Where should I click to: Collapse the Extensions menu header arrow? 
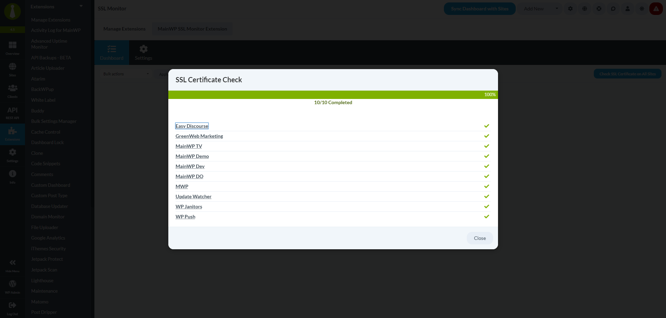81,6
